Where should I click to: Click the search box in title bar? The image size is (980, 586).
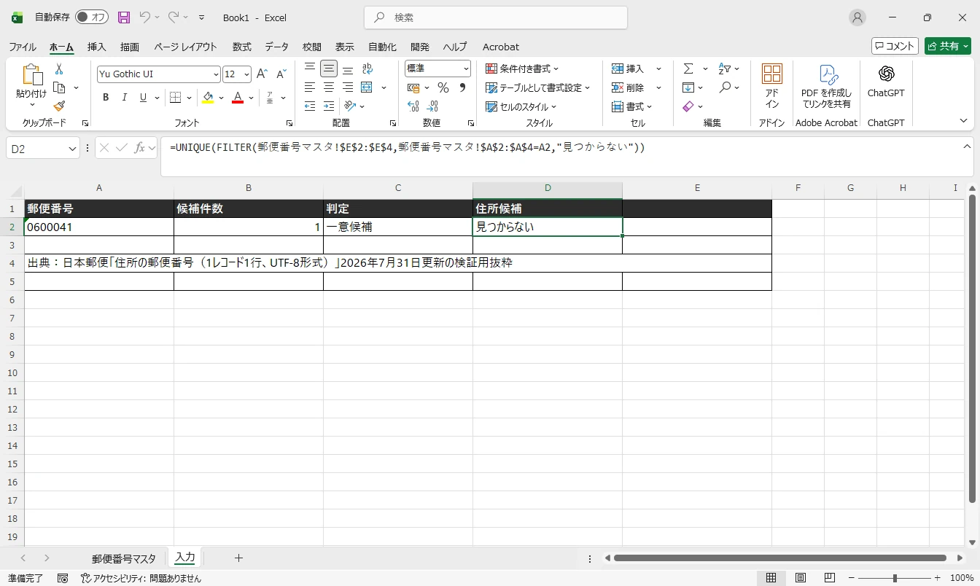[x=496, y=17]
